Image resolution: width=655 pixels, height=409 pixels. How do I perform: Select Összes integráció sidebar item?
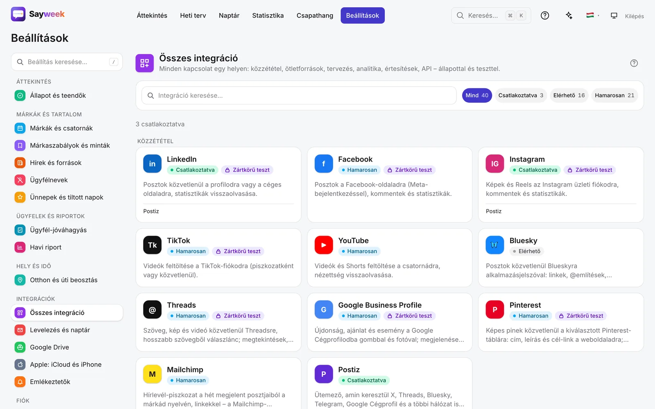(x=67, y=312)
